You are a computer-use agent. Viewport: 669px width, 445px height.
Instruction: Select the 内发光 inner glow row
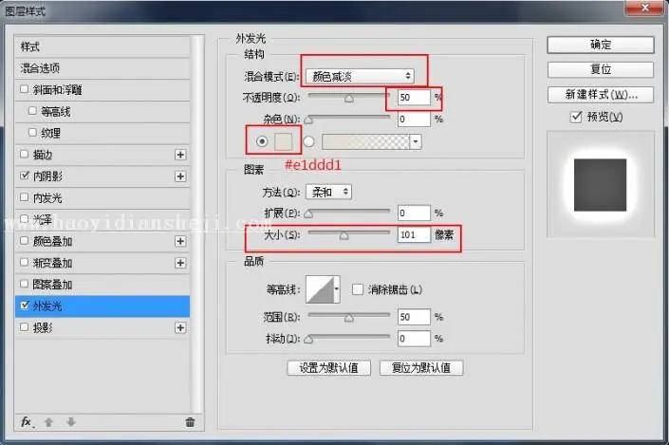click(x=102, y=198)
